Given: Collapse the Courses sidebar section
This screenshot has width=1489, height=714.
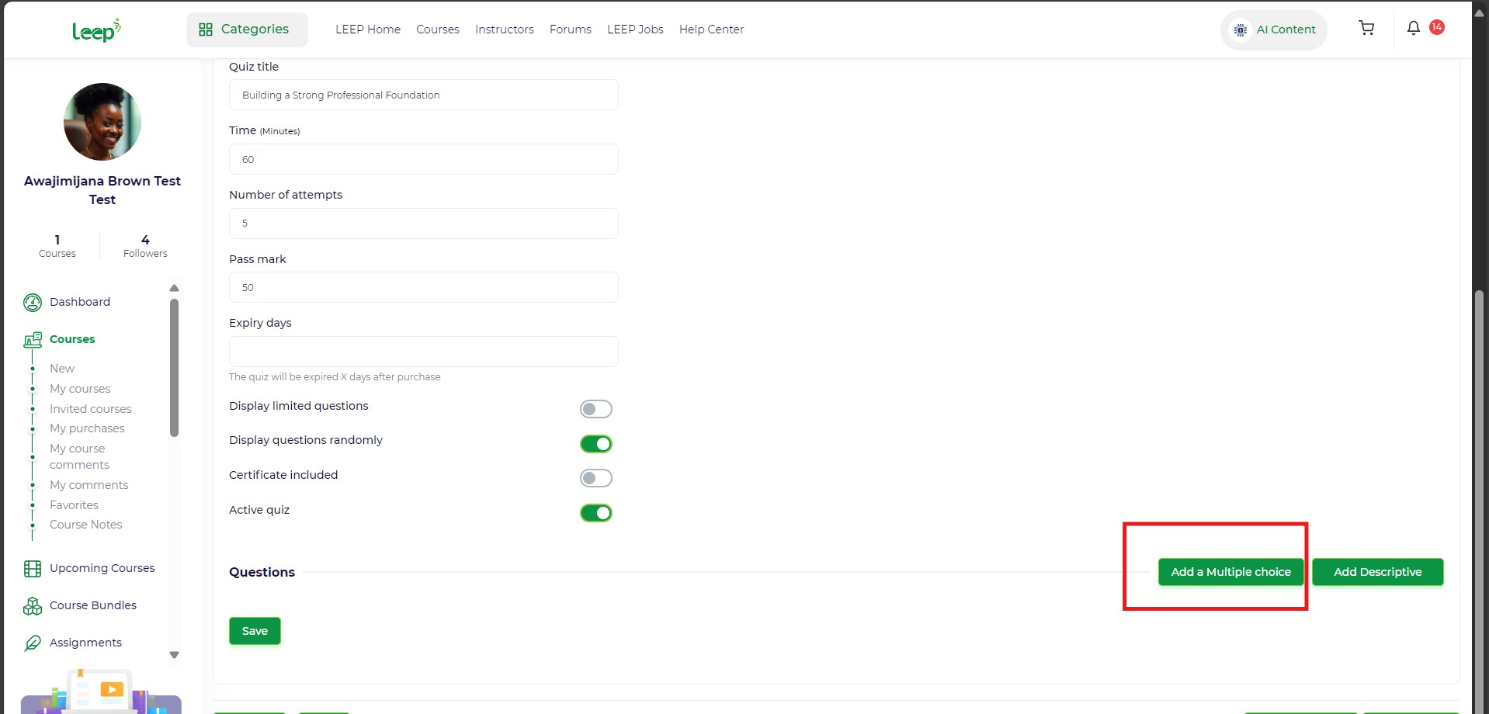Looking at the screenshot, I should [x=72, y=339].
